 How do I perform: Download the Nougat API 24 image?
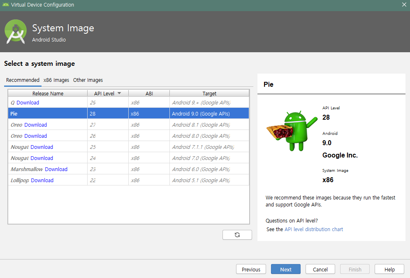42,158
